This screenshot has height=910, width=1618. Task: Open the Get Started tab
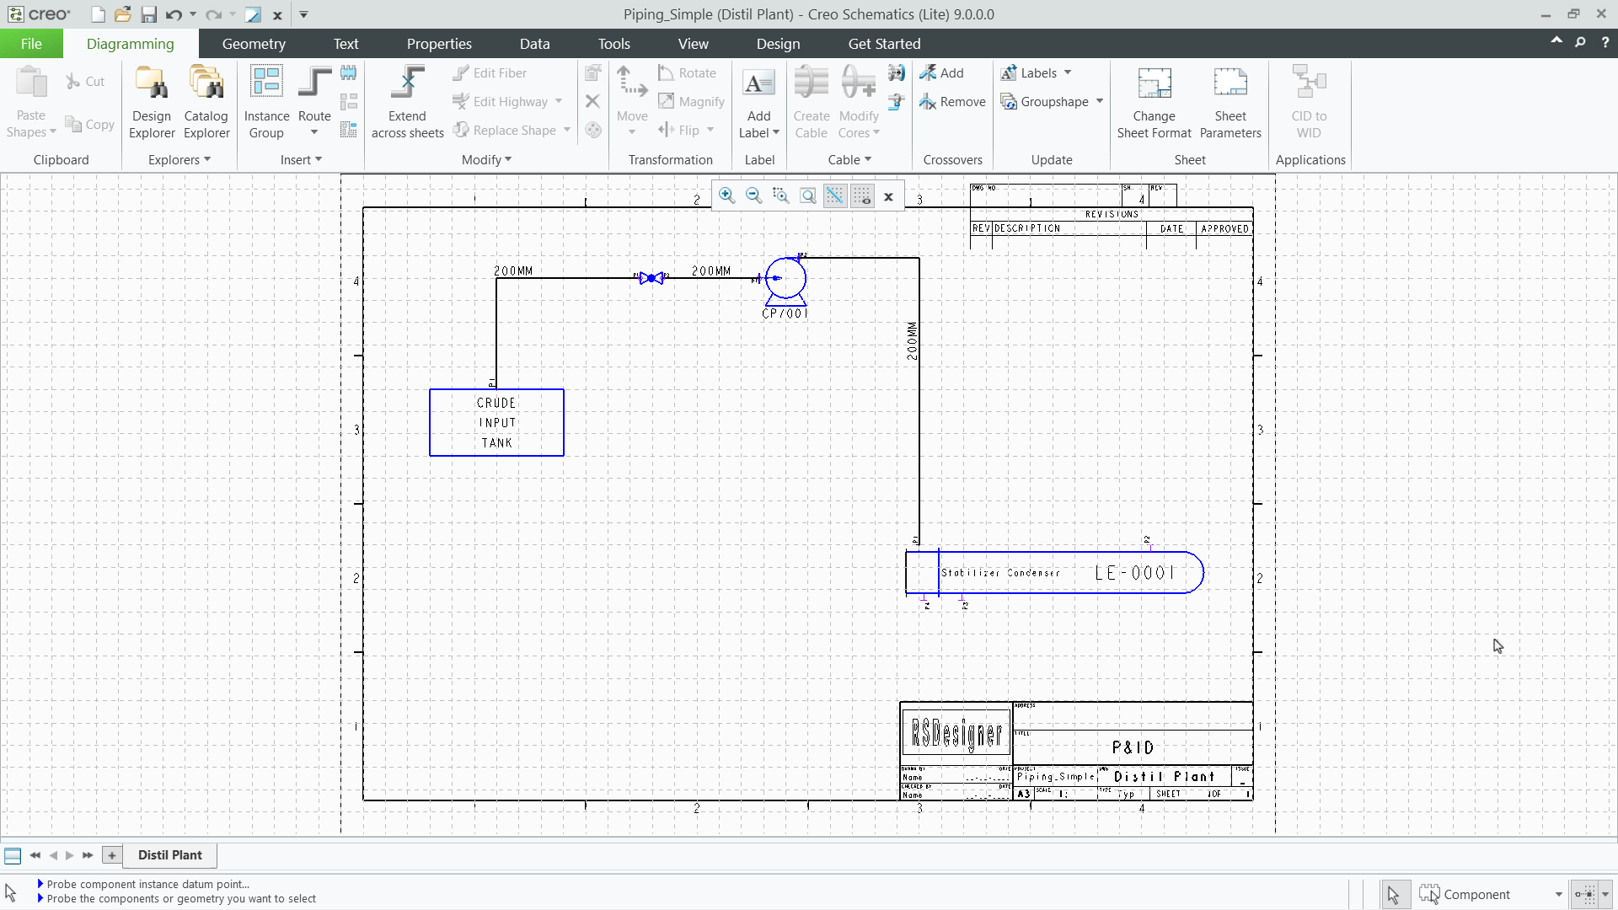pyautogui.click(x=884, y=44)
